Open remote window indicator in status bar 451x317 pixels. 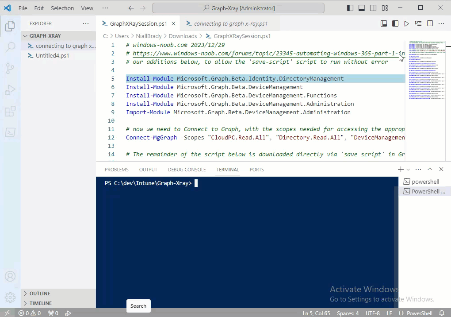[7, 313]
